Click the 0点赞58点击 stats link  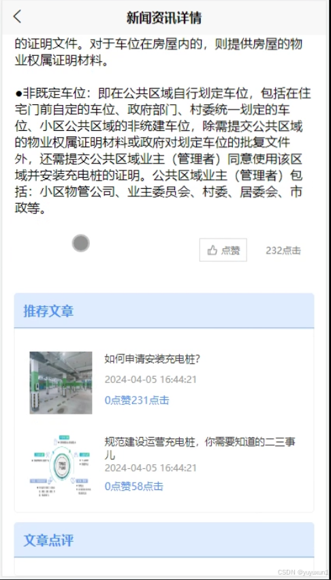coord(134,486)
